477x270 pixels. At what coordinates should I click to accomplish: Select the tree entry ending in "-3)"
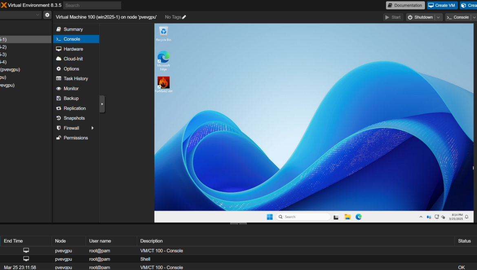pos(26,55)
